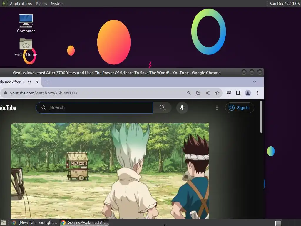Bookmark this tab with star icon
This screenshot has width=301, height=226.
pyautogui.click(x=217, y=93)
